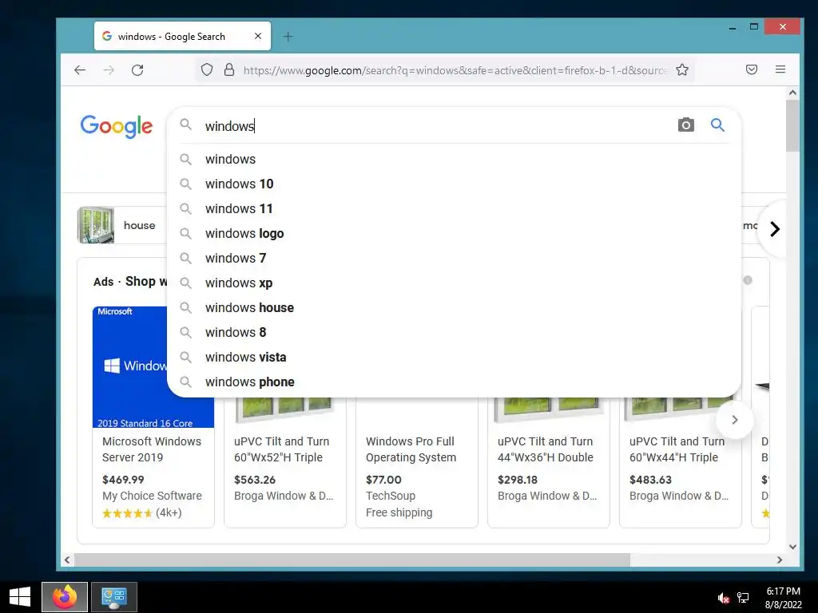818x613 pixels.
Task: Bookmark this page with the star icon
Action: click(682, 70)
